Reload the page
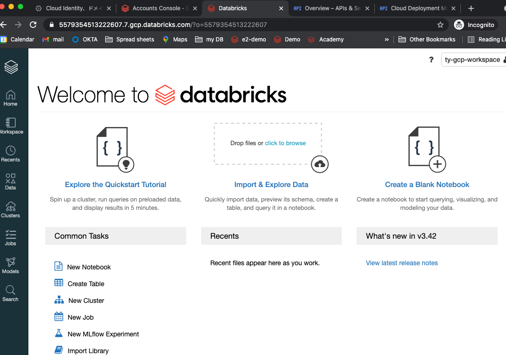The image size is (506, 355). pos(33,25)
